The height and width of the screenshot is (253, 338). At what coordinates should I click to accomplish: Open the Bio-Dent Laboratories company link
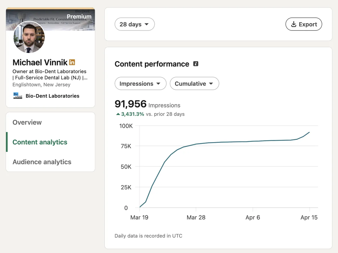point(52,96)
